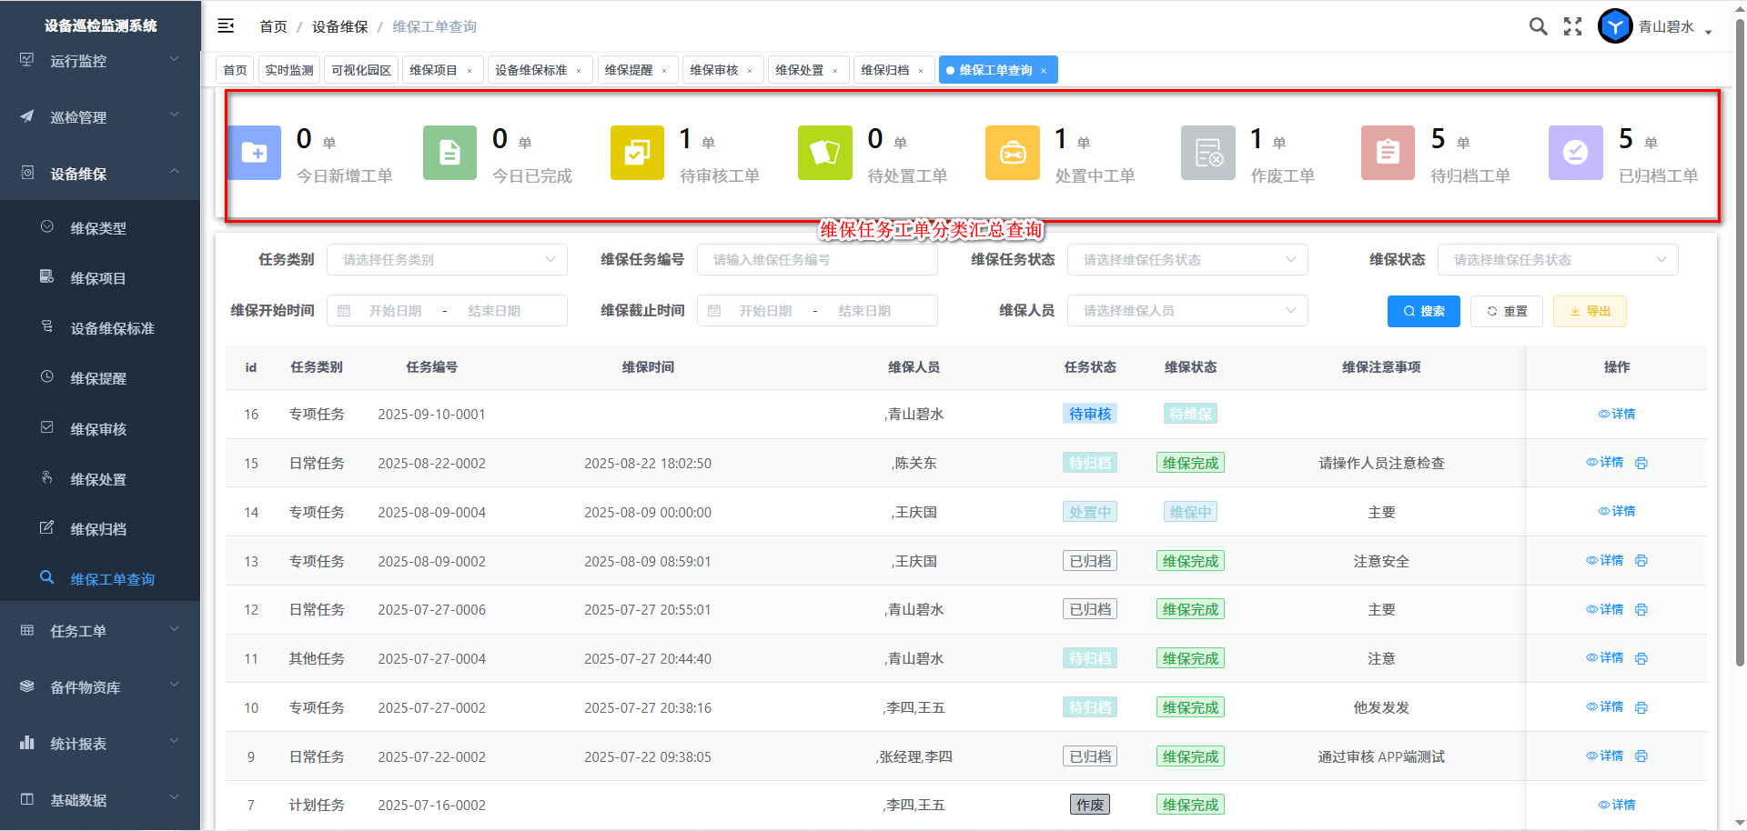Viewport: 1747px width, 831px height.
Task: Click the blue 搜索 button
Action: click(1423, 311)
